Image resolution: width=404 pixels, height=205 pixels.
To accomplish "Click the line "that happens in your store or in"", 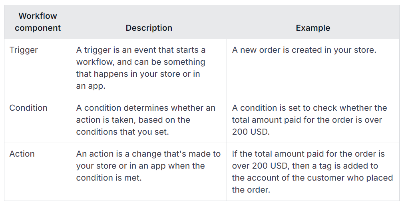I will point(138,74).
